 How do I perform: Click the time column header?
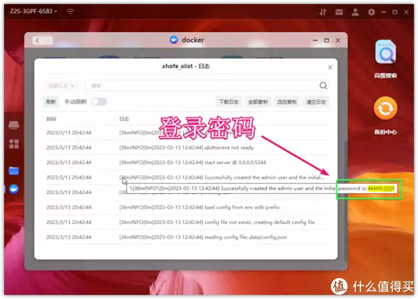[x=51, y=119]
